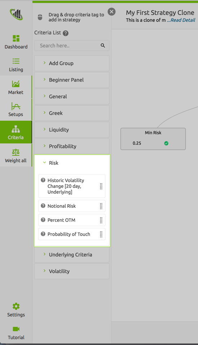Click the help icon beside Criteria List
The width and height of the screenshot is (198, 345).
pos(66,33)
